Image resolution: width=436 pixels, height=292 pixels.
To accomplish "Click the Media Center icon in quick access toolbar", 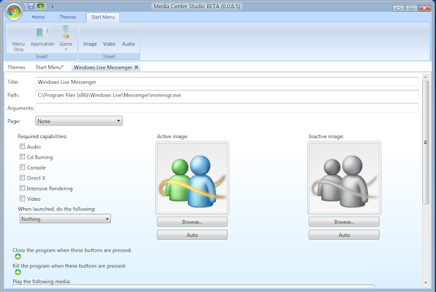I will tap(41, 5).
